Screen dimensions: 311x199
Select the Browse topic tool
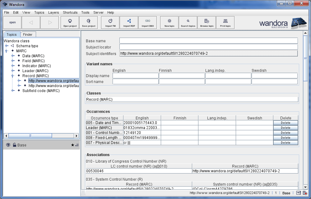(207, 22)
